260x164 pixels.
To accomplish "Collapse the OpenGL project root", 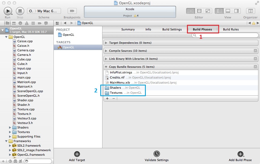I will point(2,30).
